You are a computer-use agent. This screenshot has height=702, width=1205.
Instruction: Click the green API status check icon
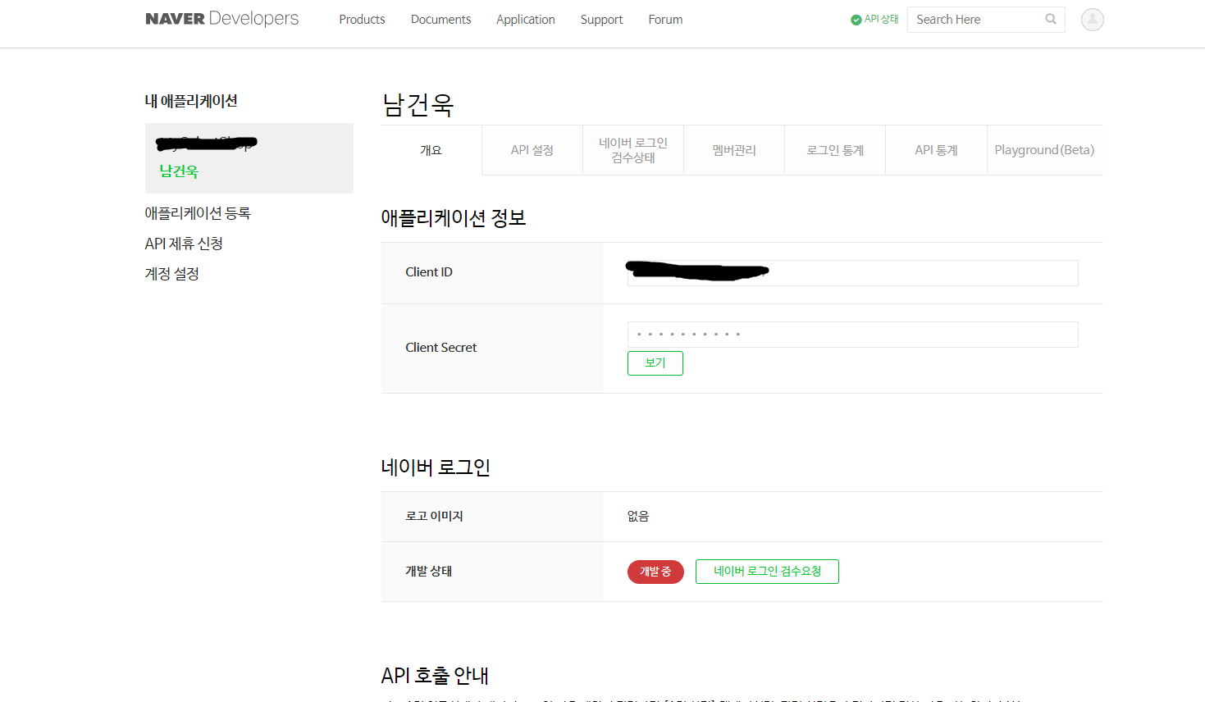point(856,20)
